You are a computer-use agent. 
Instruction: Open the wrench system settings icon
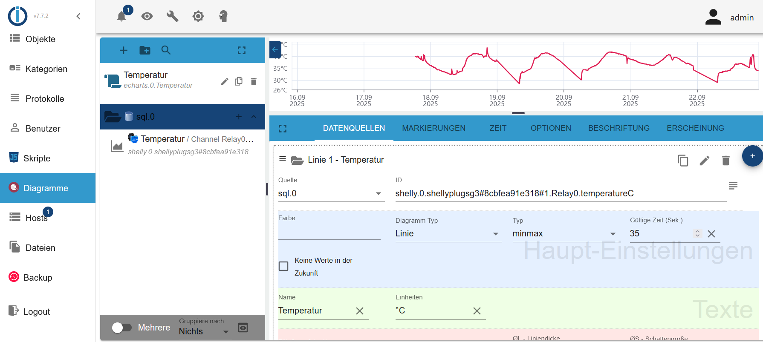pyautogui.click(x=172, y=17)
